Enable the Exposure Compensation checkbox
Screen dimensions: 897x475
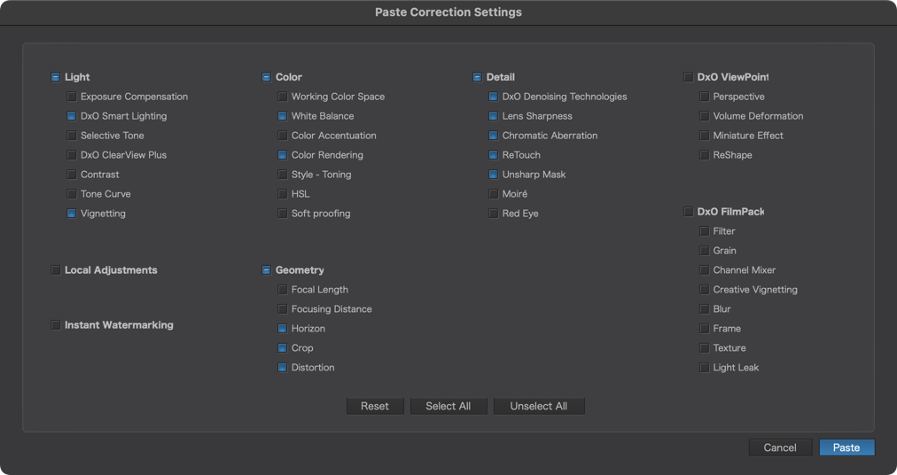[x=72, y=97]
